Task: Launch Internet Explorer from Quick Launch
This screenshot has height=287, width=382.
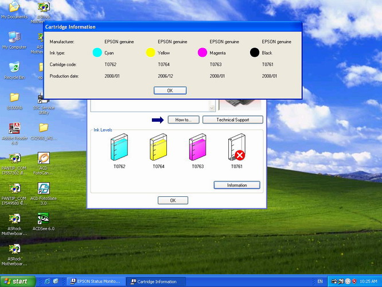Action: click(x=47, y=281)
